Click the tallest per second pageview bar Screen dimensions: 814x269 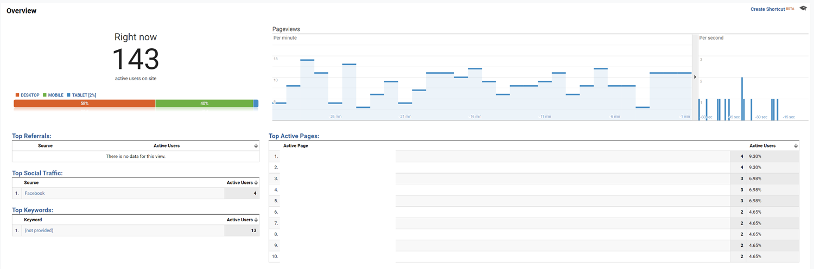[742, 99]
